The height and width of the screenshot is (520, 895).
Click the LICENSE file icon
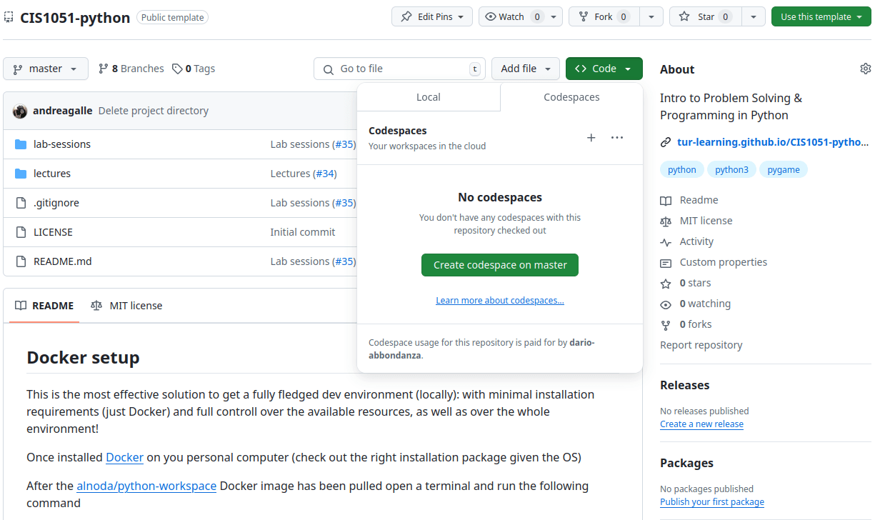pos(21,232)
